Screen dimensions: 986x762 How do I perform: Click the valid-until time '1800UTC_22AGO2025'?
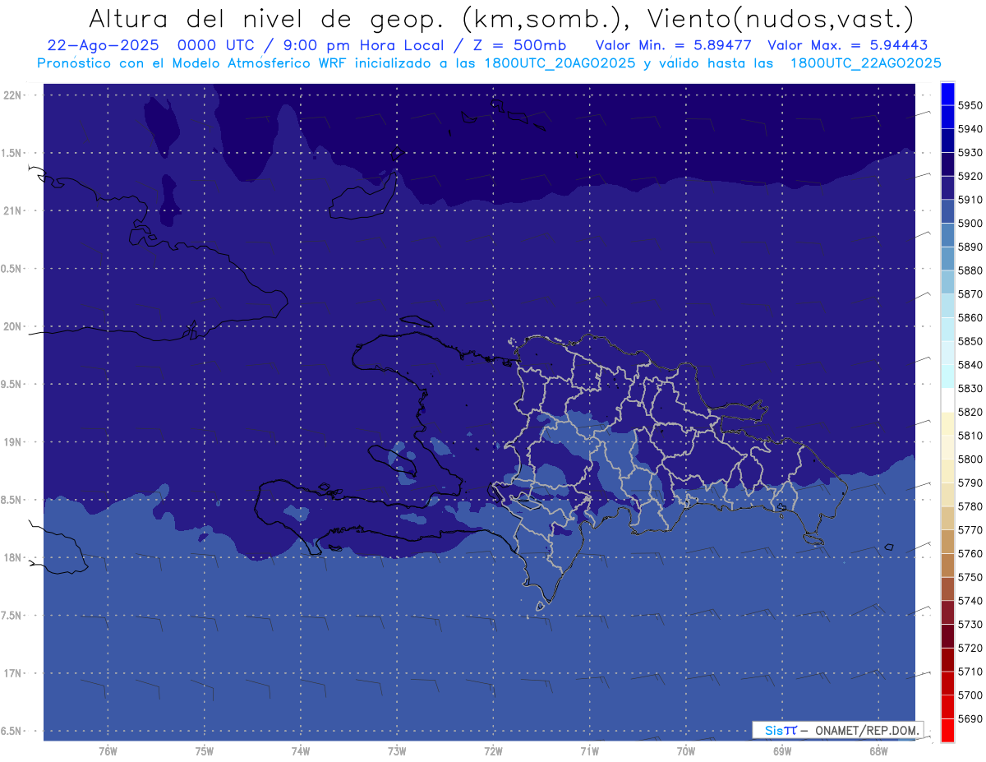865,63
